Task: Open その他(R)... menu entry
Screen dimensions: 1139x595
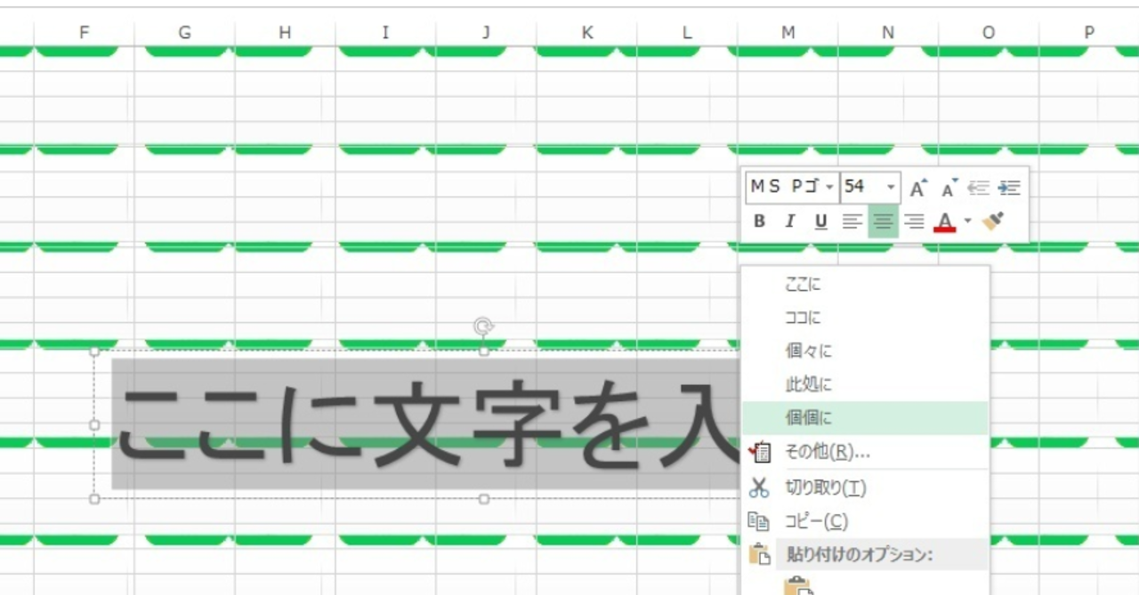Action: tap(865, 452)
